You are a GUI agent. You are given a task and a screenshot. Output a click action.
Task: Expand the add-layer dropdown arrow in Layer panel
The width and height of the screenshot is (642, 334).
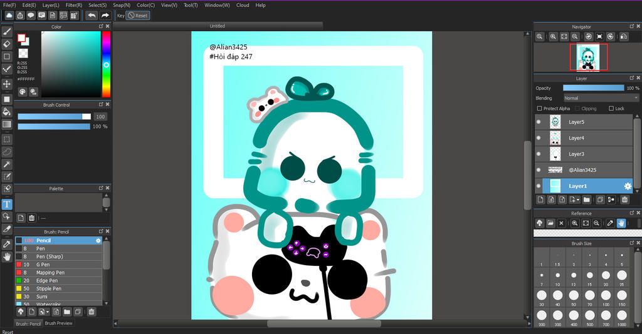(577, 200)
